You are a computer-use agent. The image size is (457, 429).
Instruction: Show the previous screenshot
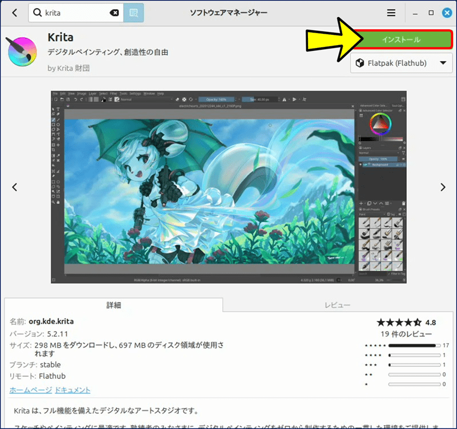click(x=15, y=187)
